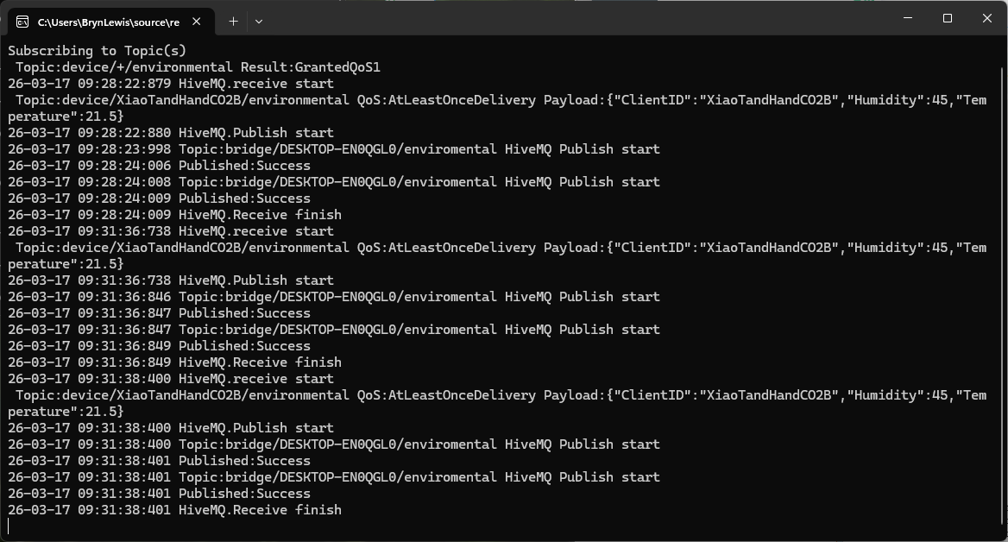Image resolution: width=1008 pixels, height=542 pixels.
Task: Click the text cursor on the last line
Action: click(x=9, y=526)
